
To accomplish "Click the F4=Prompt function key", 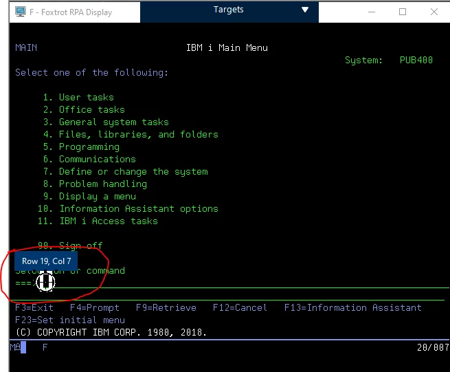I will 95,307.
